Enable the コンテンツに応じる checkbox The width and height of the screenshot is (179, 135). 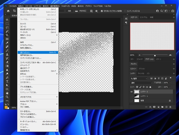pyautogui.click(x=125, y=11)
